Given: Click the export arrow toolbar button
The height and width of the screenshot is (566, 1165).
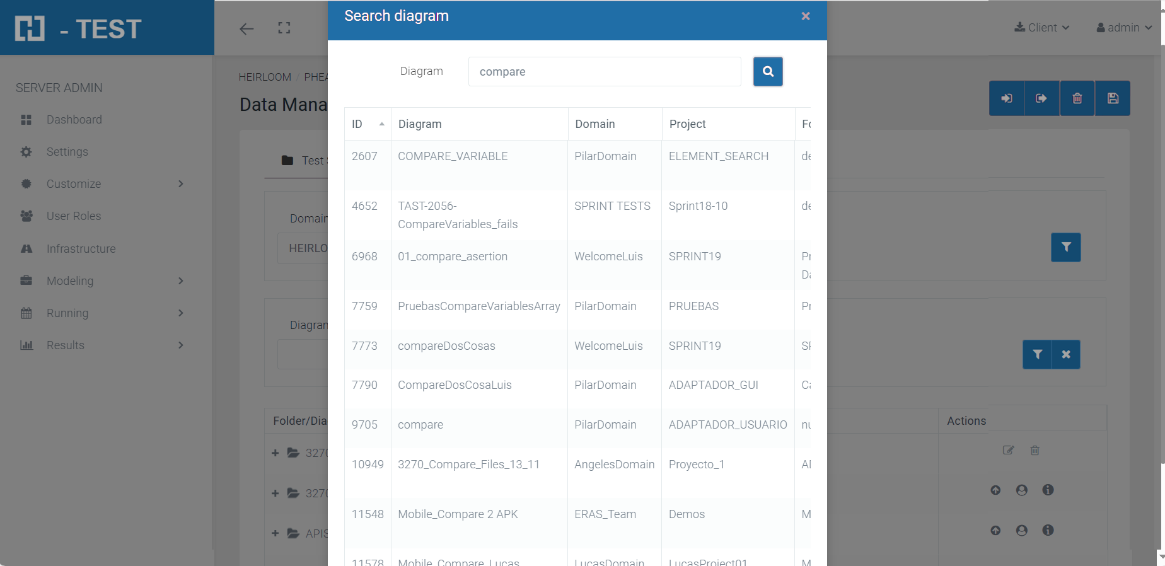Looking at the screenshot, I should [1041, 98].
